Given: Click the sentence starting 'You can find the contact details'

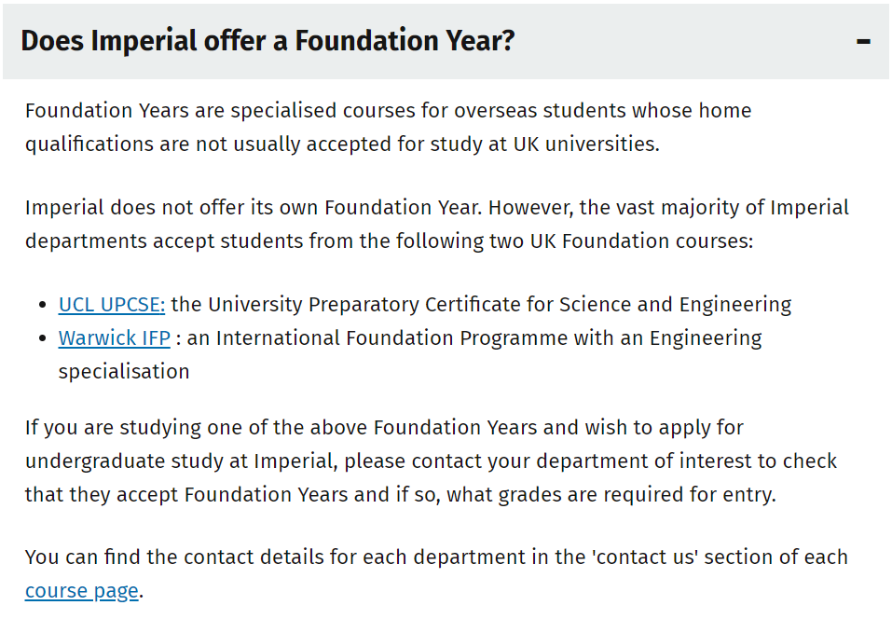Looking at the screenshot, I should (436, 573).
